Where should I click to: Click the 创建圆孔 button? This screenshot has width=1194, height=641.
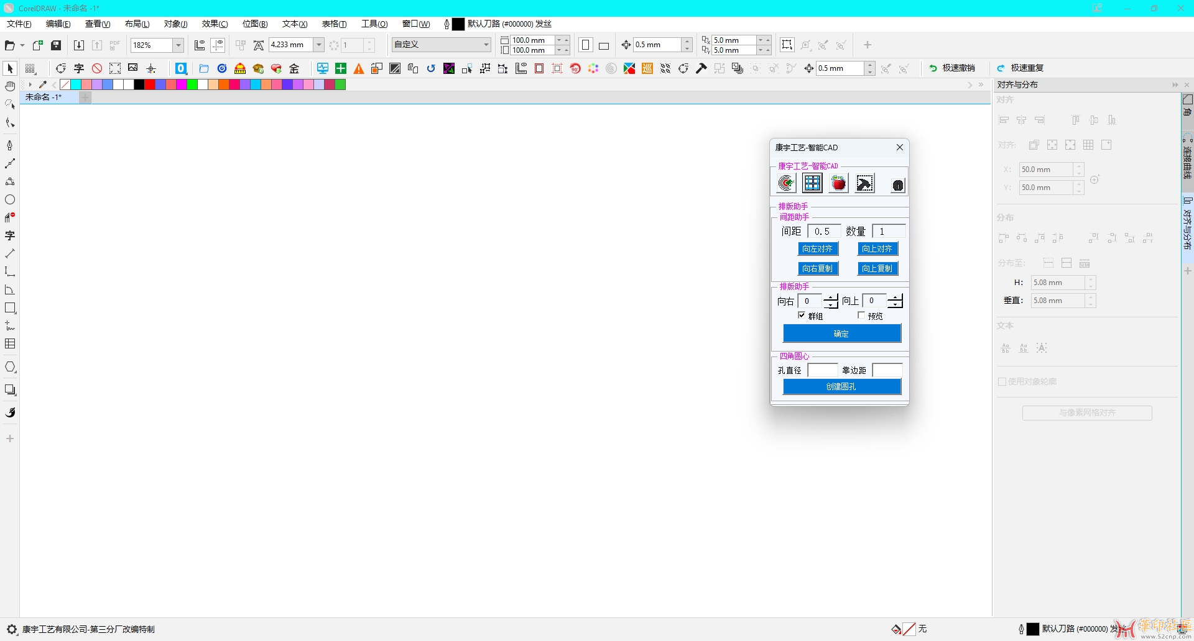pyautogui.click(x=842, y=386)
